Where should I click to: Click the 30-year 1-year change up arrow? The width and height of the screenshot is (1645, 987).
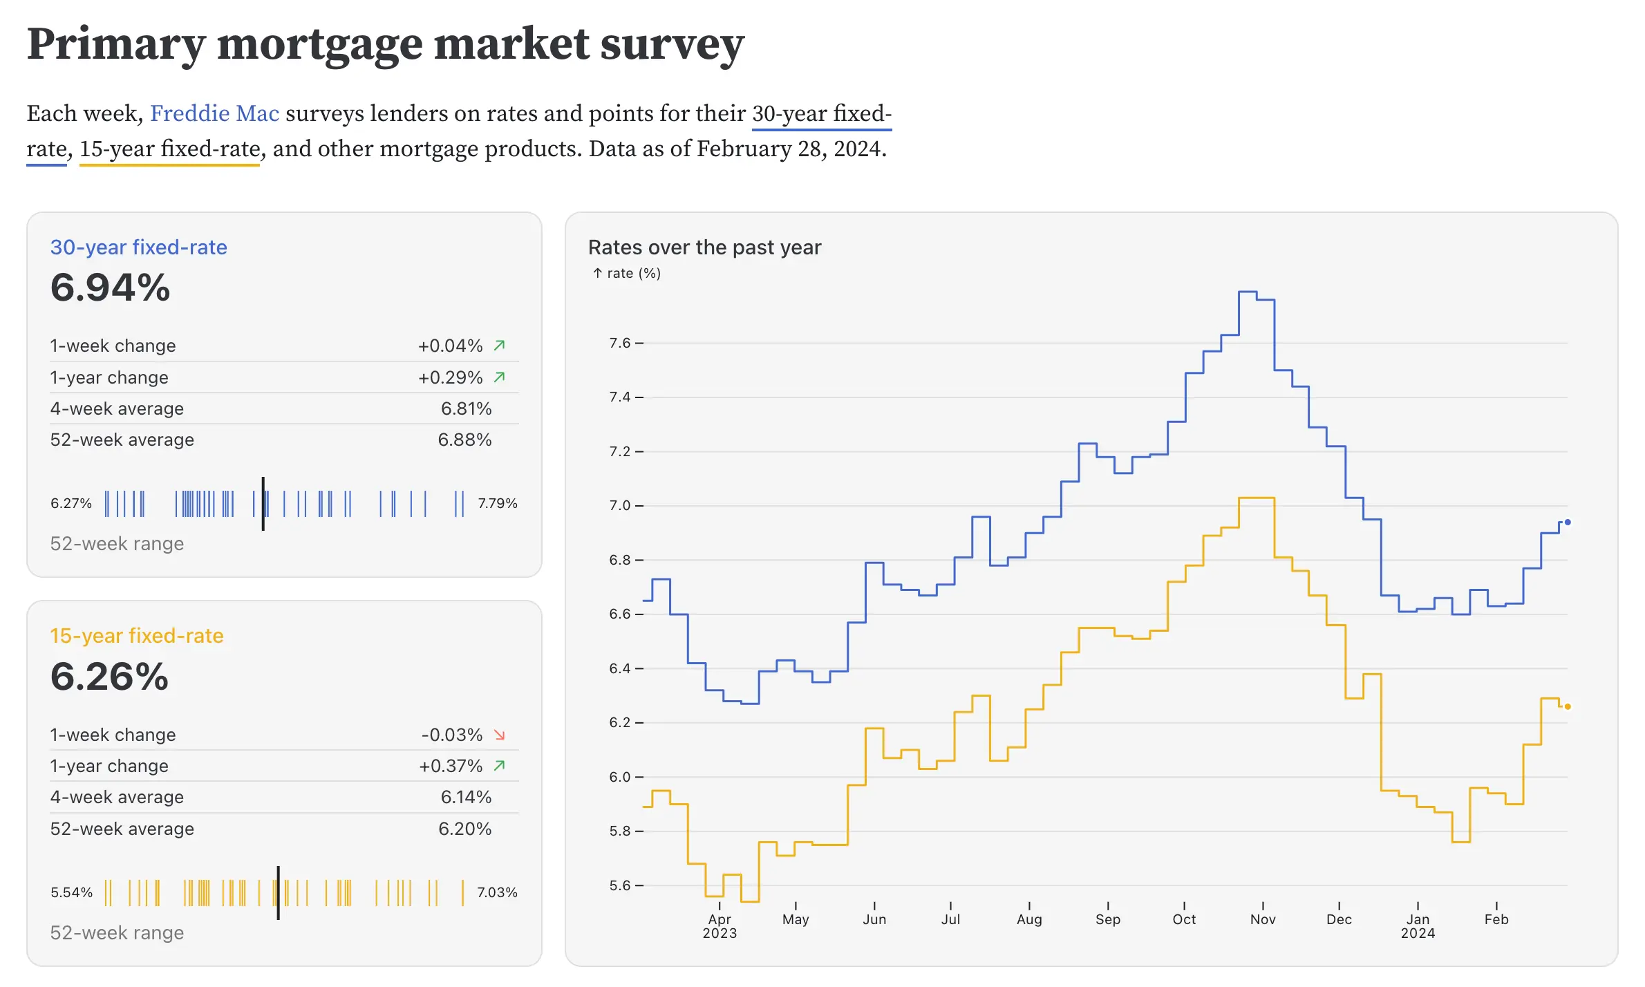click(500, 377)
